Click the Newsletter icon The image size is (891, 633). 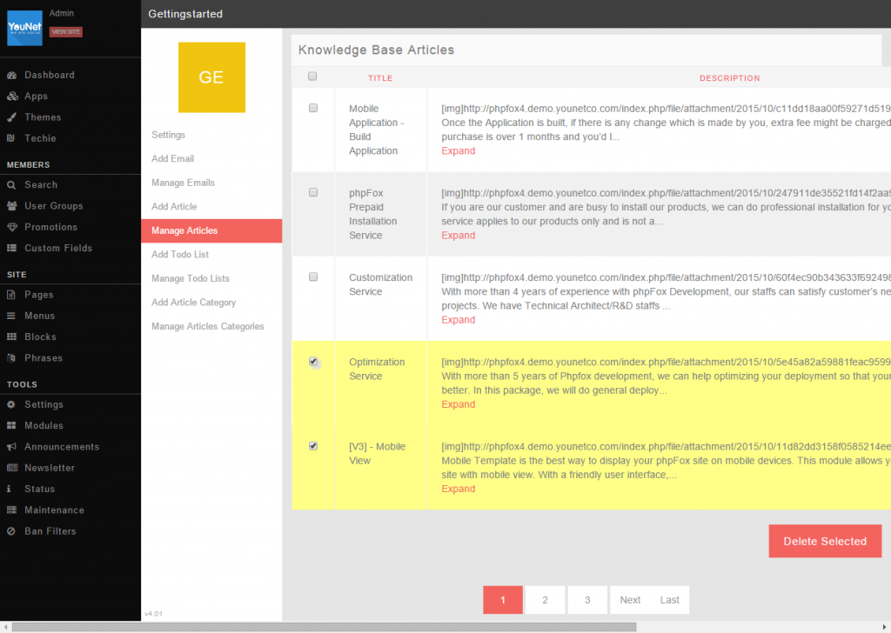pos(12,468)
